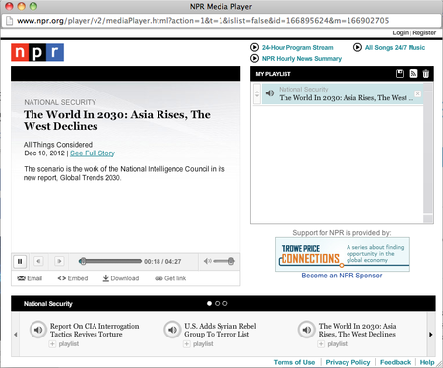Click the browser address bar

[x=221, y=21]
